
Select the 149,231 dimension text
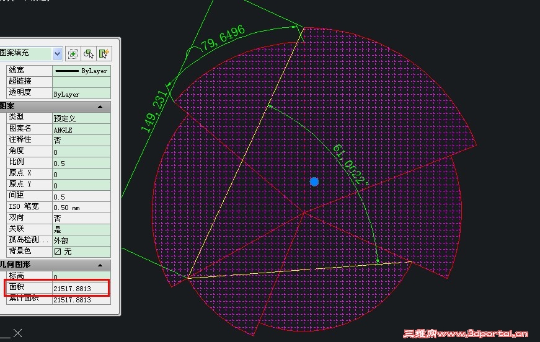154,112
